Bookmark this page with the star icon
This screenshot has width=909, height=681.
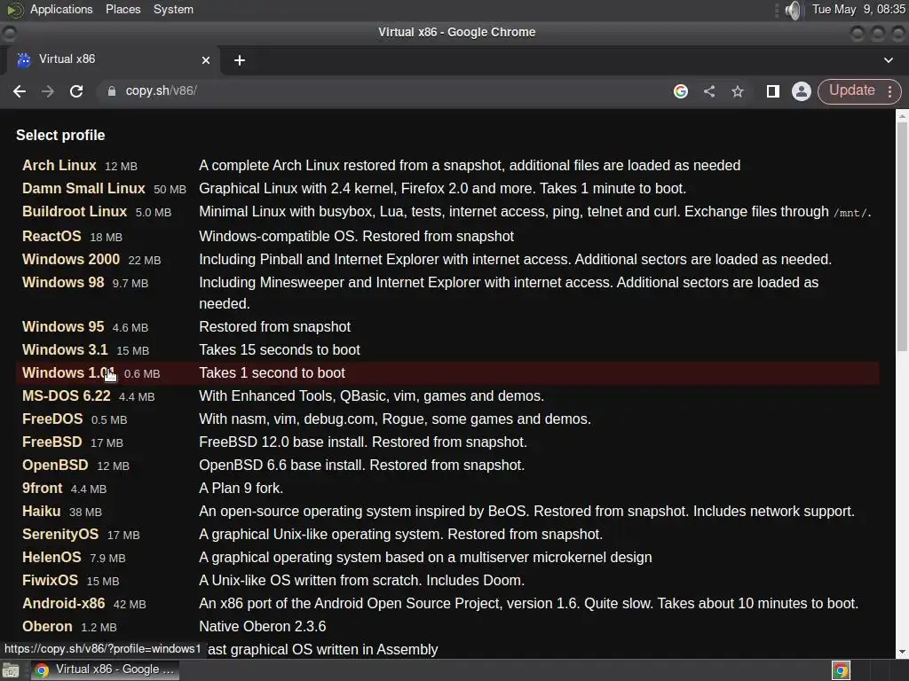click(x=738, y=91)
